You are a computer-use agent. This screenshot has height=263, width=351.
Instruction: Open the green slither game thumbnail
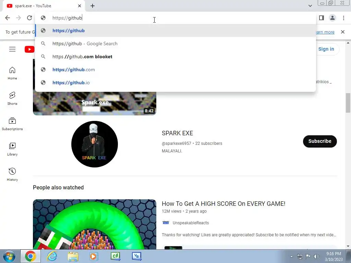tap(95, 224)
